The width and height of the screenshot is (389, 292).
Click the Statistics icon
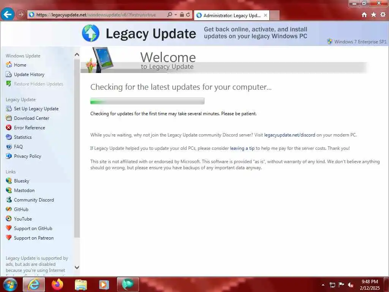pyautogui.click(x=9, y=137)
